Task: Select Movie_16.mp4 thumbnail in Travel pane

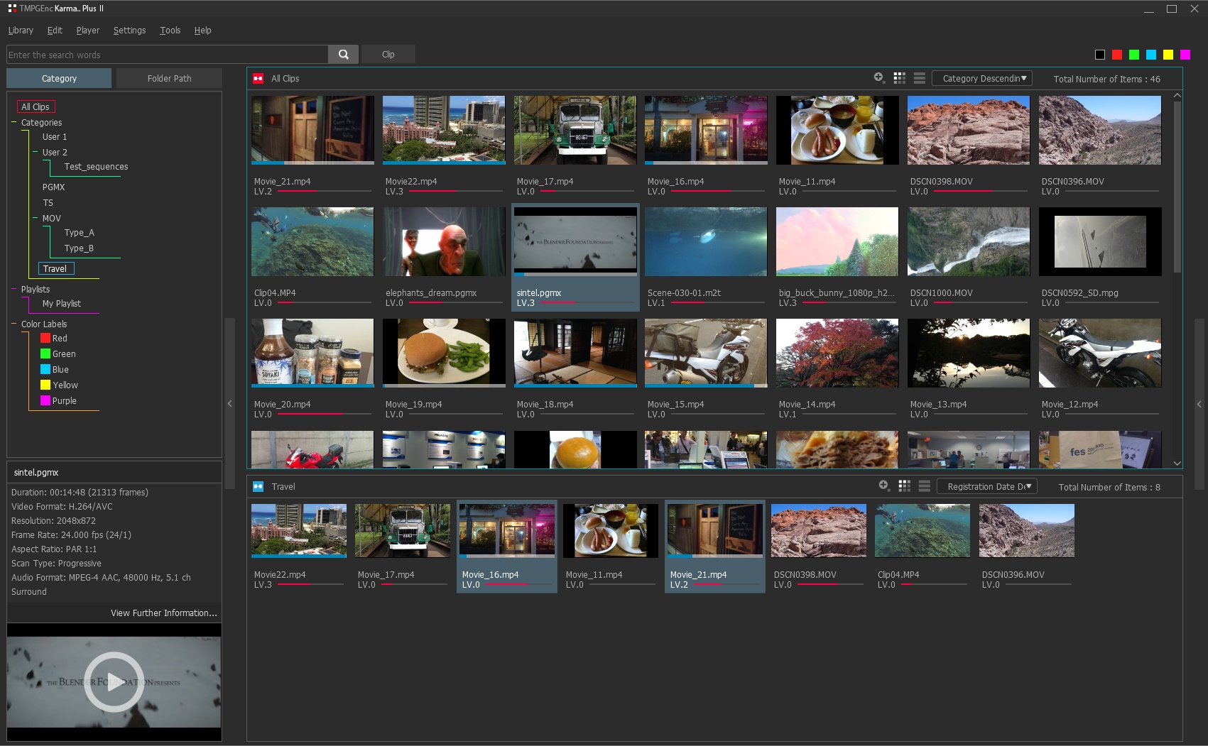Action: pyautogui.click(x=506, y=530)
